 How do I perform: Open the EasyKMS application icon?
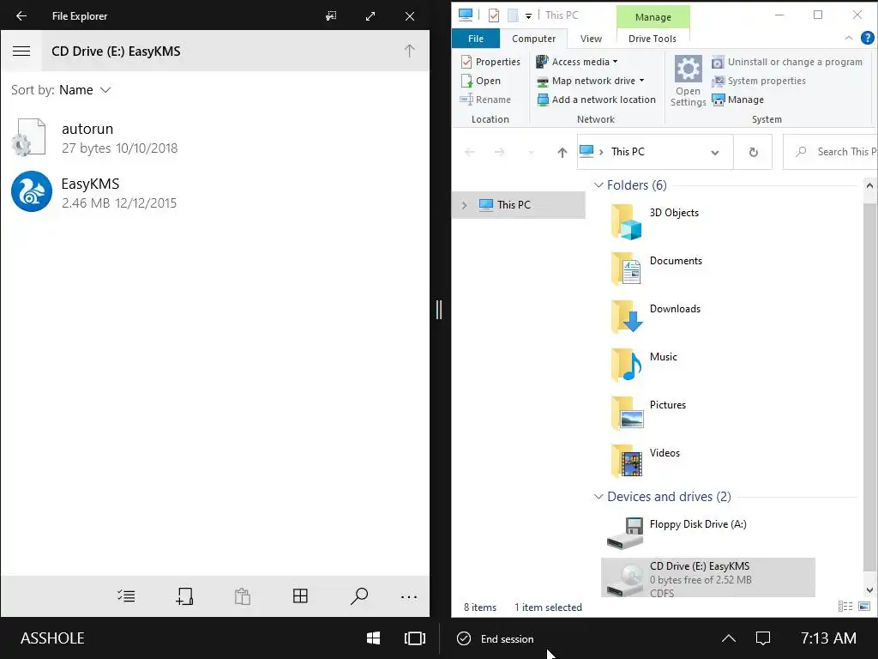[32, 191]
